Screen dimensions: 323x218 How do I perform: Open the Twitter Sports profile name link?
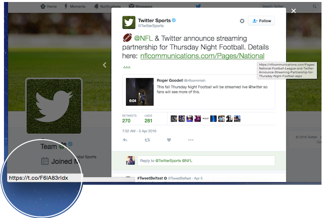(x=154, y=20)
